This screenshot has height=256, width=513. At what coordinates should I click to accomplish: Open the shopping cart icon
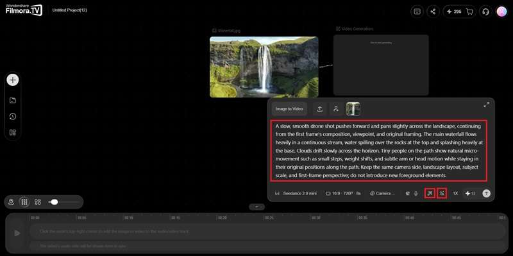469,12
